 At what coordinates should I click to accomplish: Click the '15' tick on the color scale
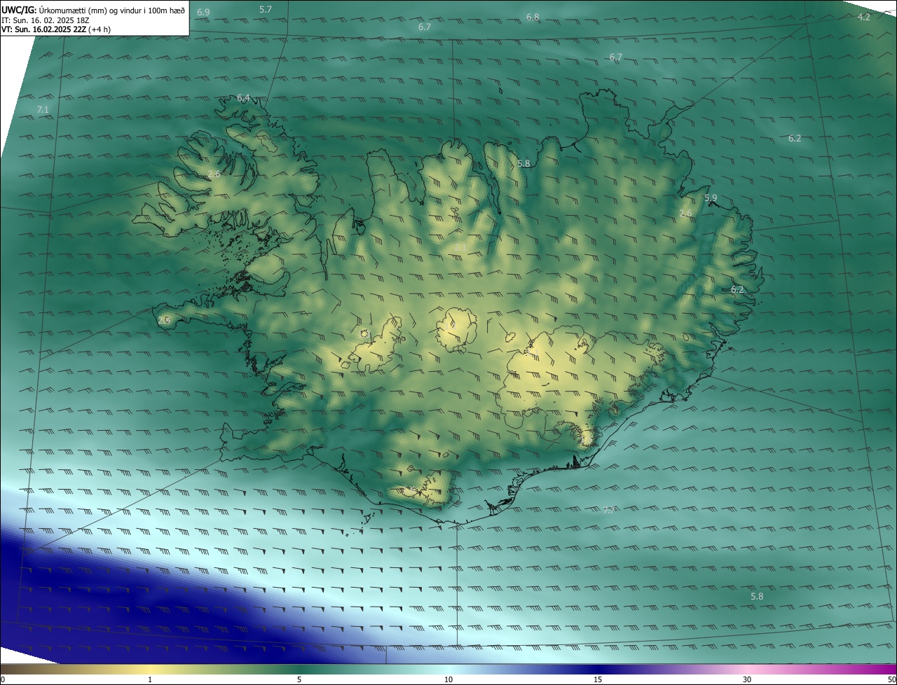(x=598, y=679)
